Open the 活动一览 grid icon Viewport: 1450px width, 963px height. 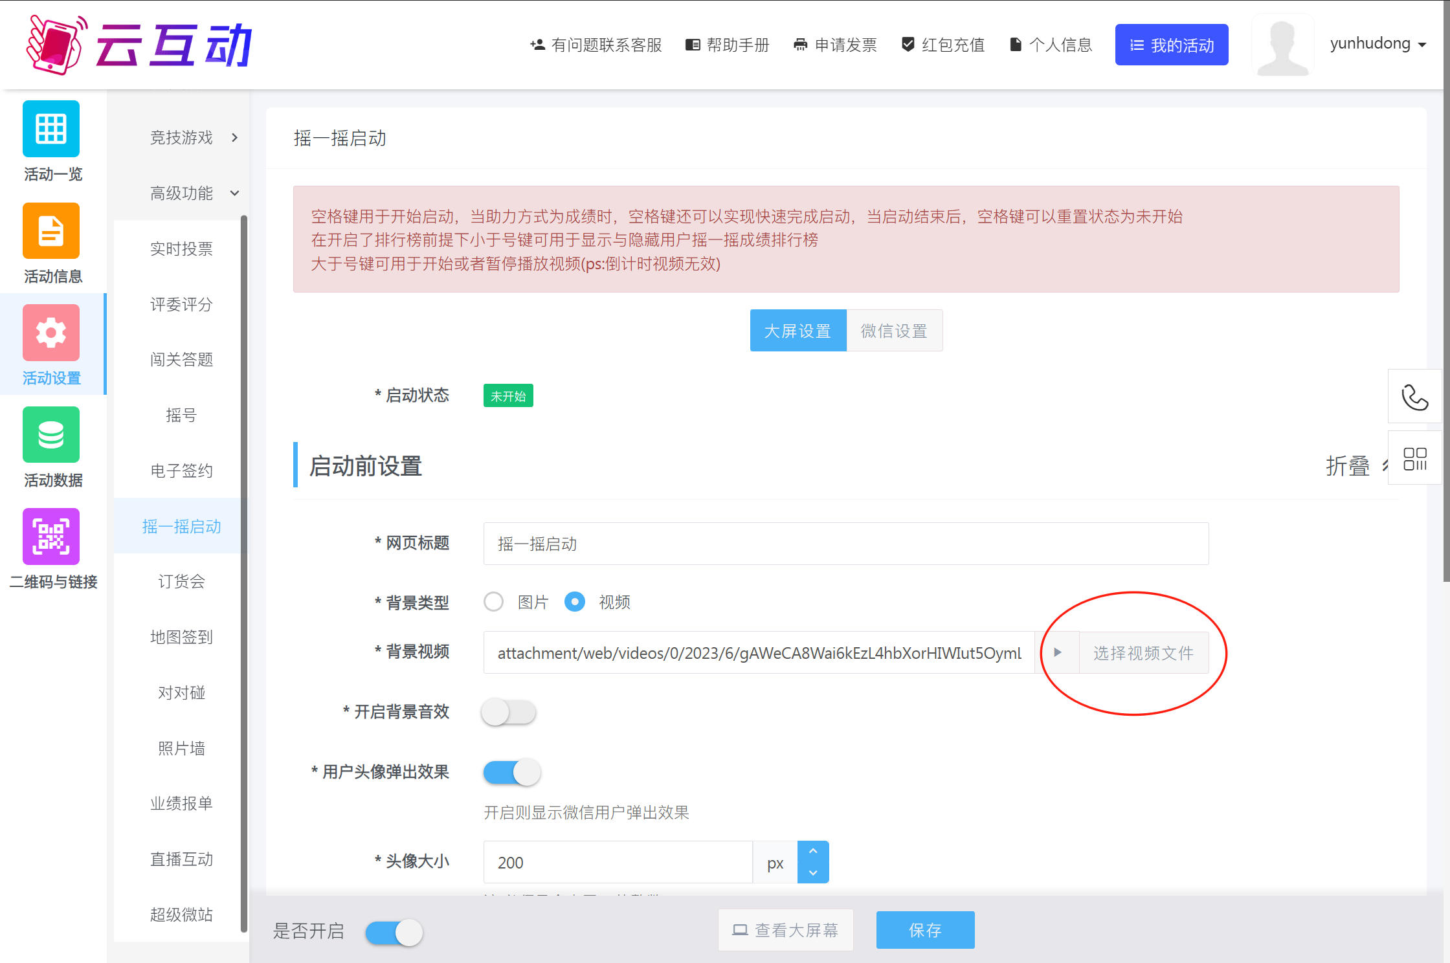(51, 128)
